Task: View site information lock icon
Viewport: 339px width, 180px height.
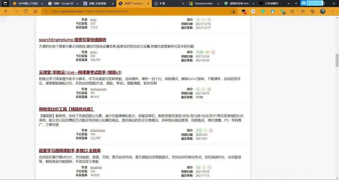Action: (x=46, y=11)
